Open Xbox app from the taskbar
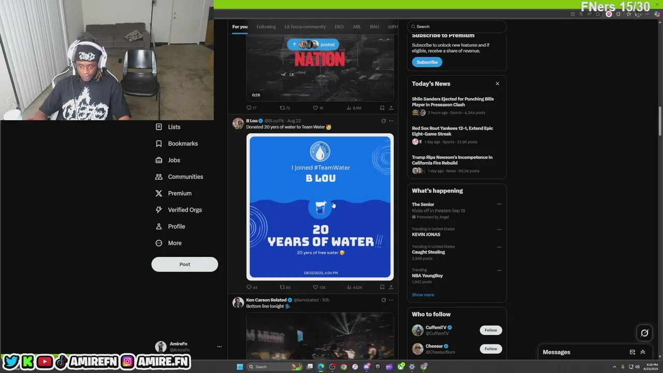 point(400,367)
